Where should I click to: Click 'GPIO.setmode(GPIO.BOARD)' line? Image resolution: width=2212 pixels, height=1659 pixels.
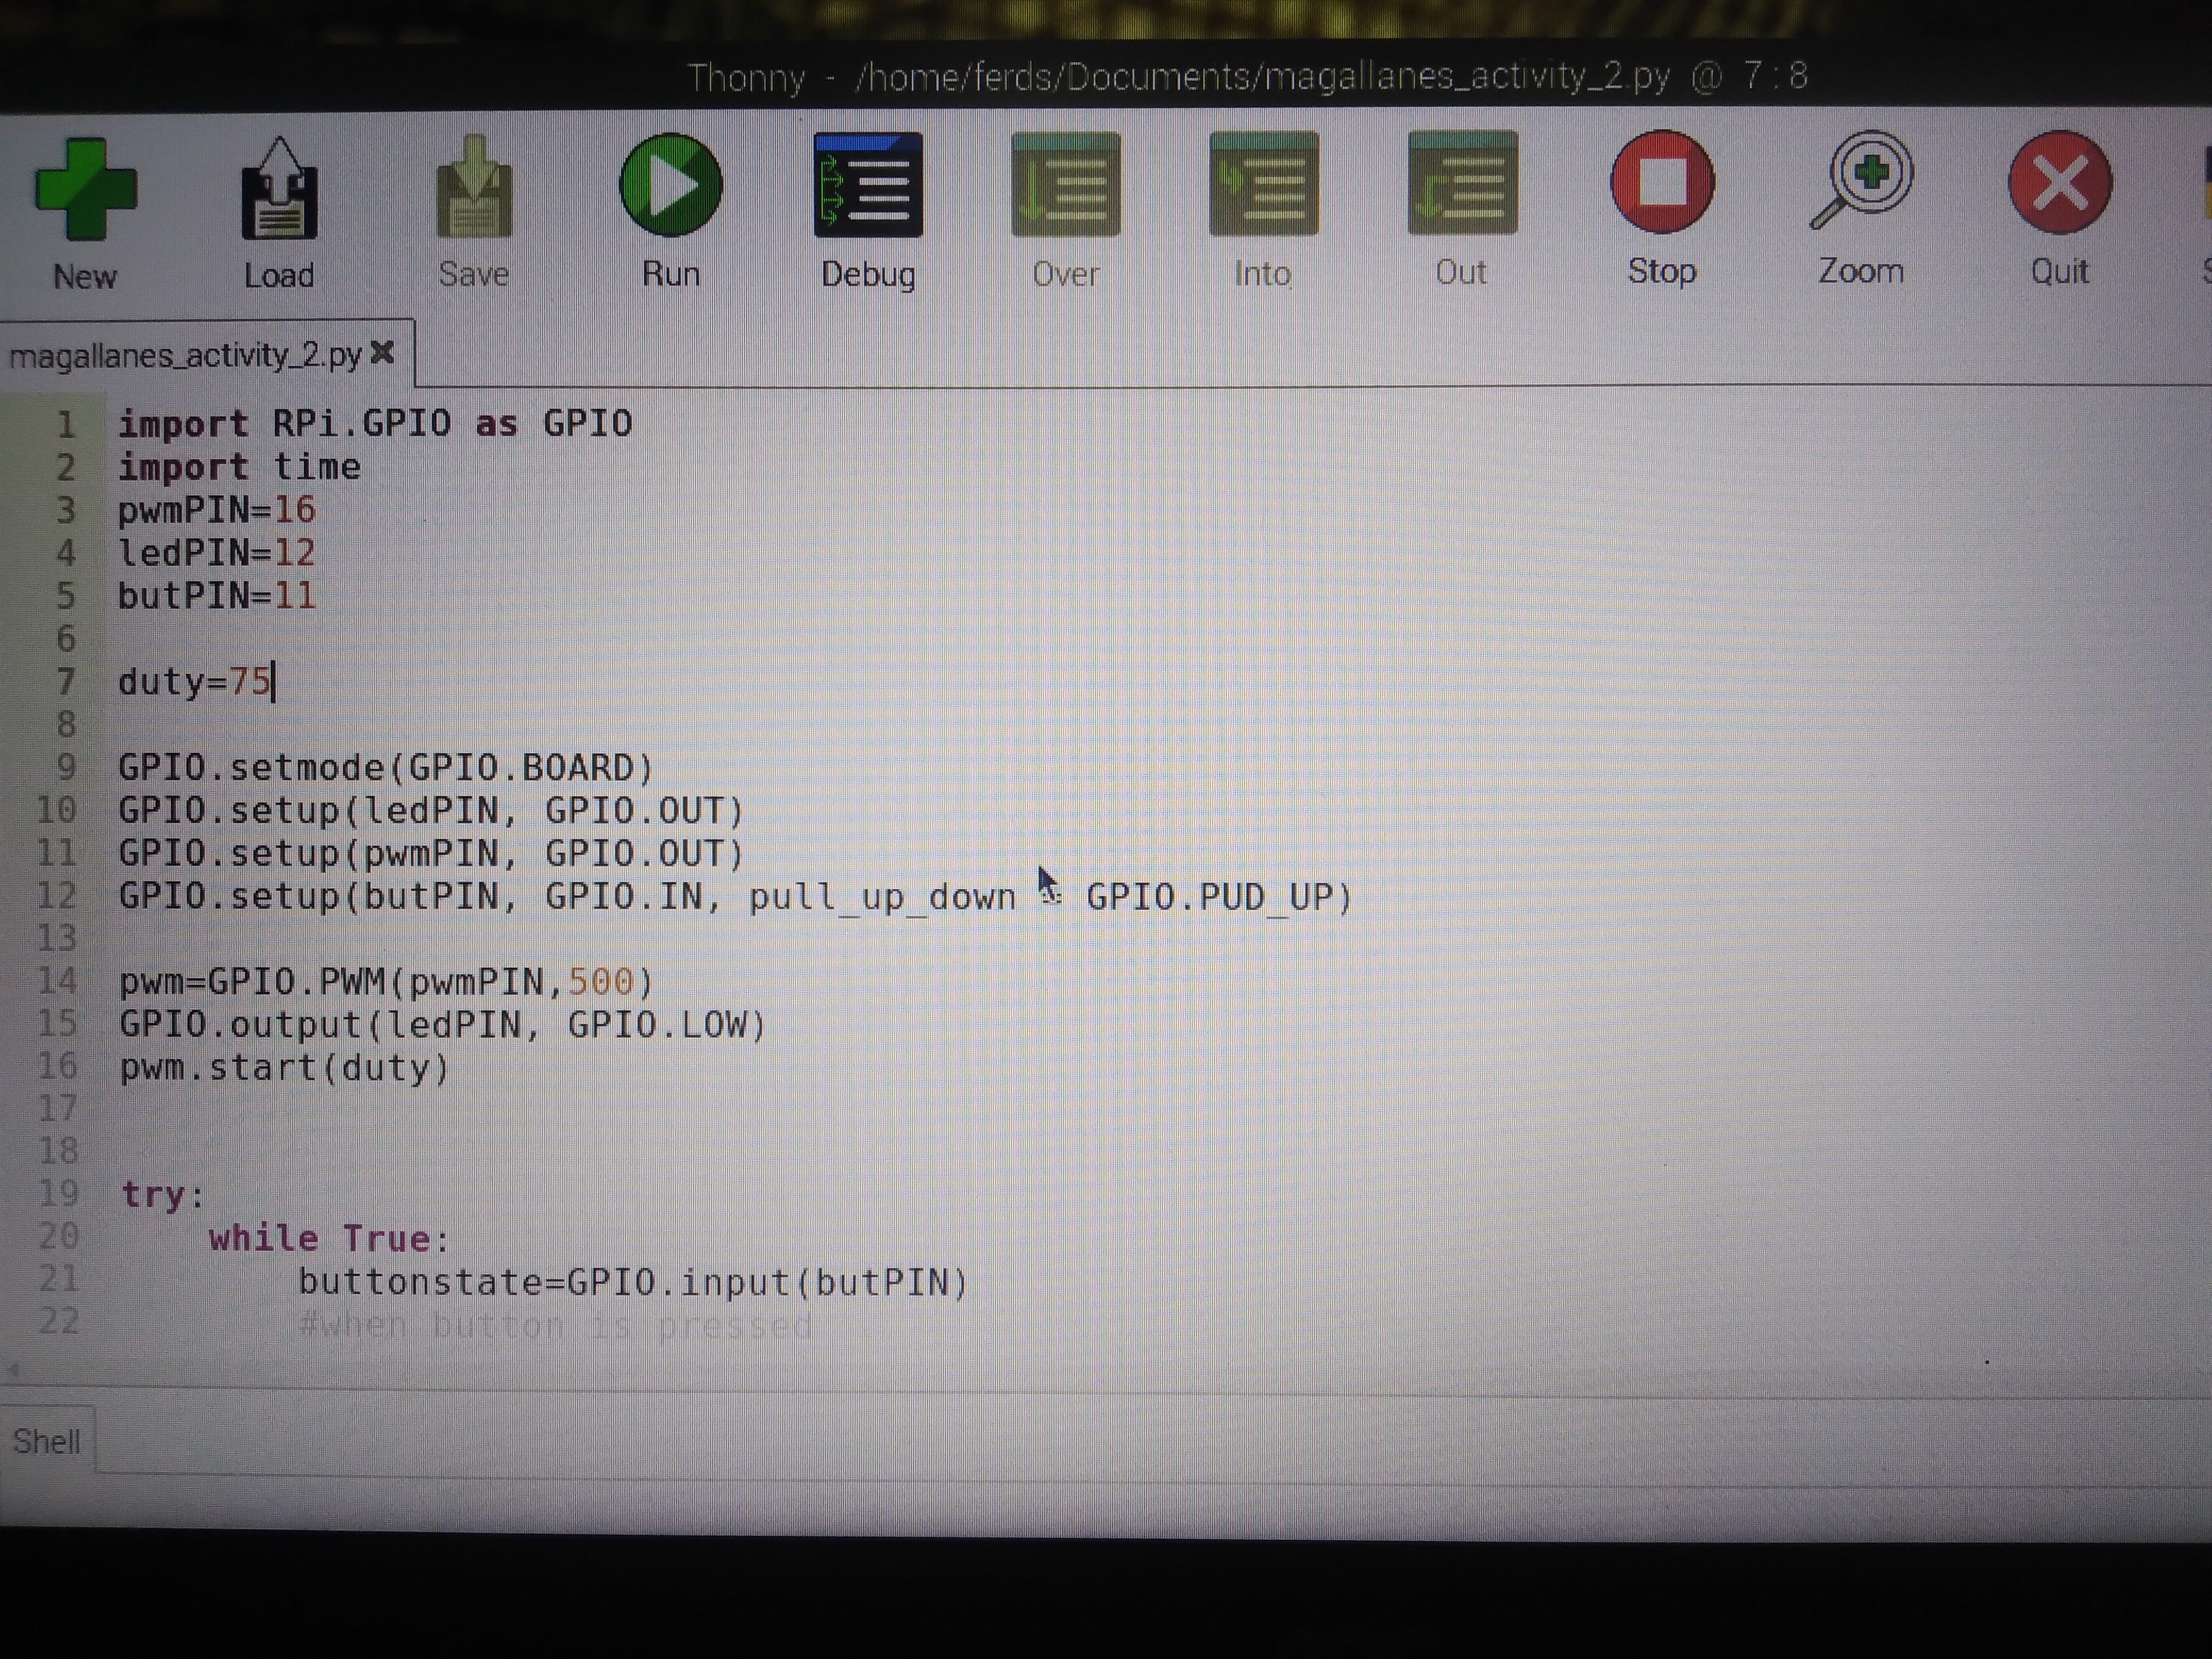pos(386,768)
